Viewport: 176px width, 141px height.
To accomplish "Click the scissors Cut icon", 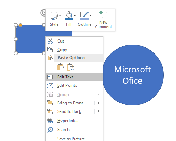I will click(x=50, y=41).
